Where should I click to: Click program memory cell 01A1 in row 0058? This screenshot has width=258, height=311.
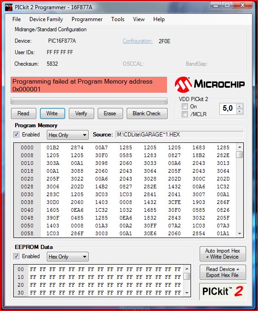pyautogui.click(x=223, y=233)
